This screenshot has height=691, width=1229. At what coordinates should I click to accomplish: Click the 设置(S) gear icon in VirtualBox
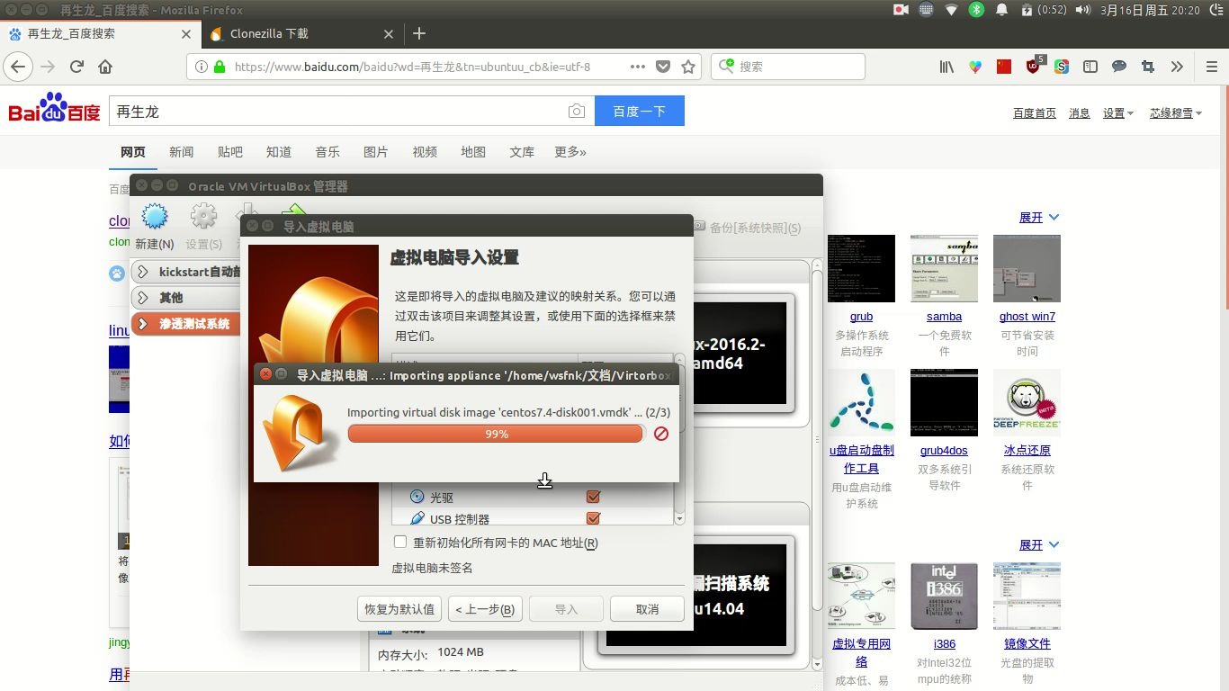coord(204,217)
